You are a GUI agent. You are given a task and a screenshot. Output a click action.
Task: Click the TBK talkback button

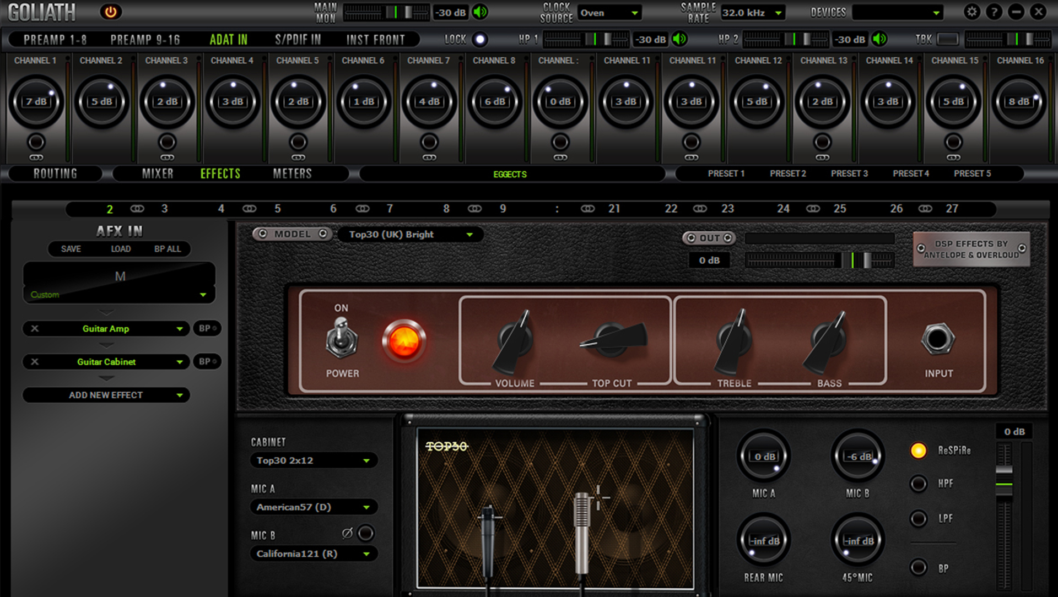948,39
